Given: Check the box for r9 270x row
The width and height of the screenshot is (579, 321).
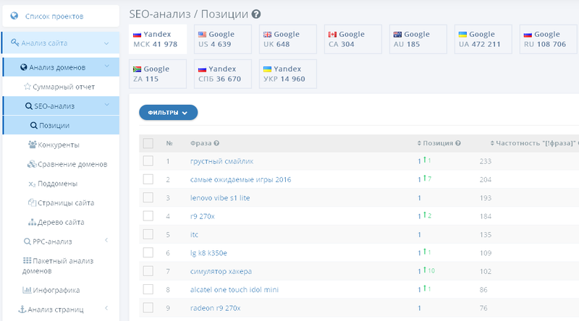Looking at the screenshot, I should [x=148, y=215].
